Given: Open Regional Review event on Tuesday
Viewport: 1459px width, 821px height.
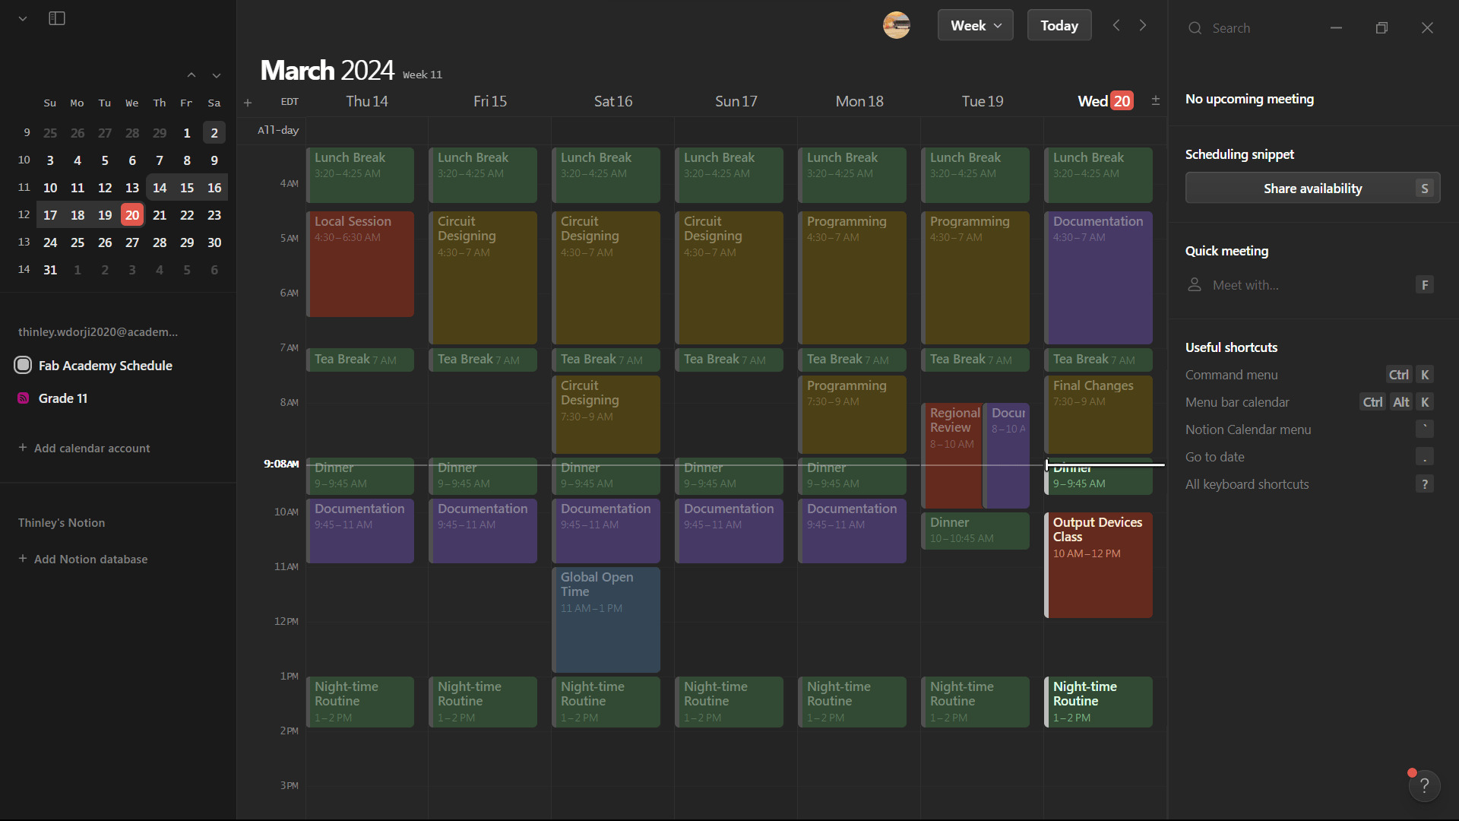Looking at the screenshot, I should pyautogui.click(x=952, y=455).
